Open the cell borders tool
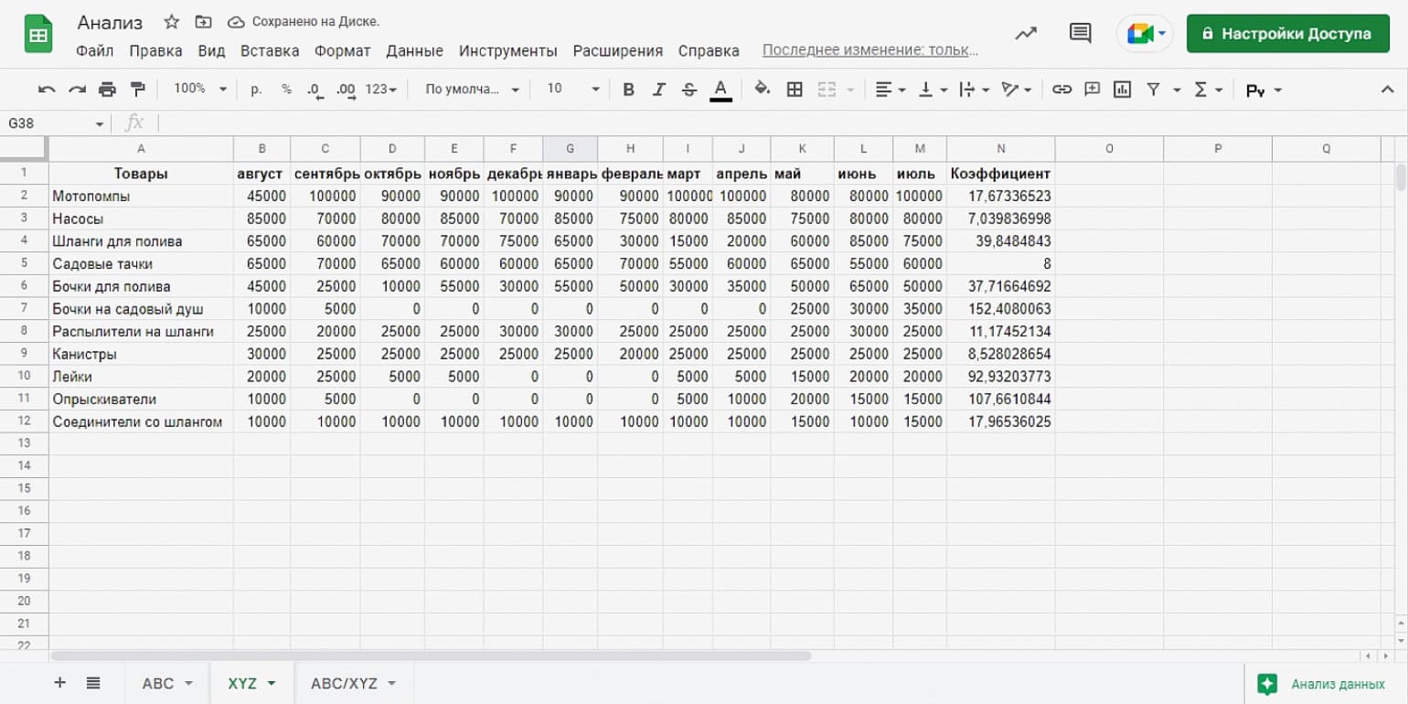 click(x=795, y=89)
